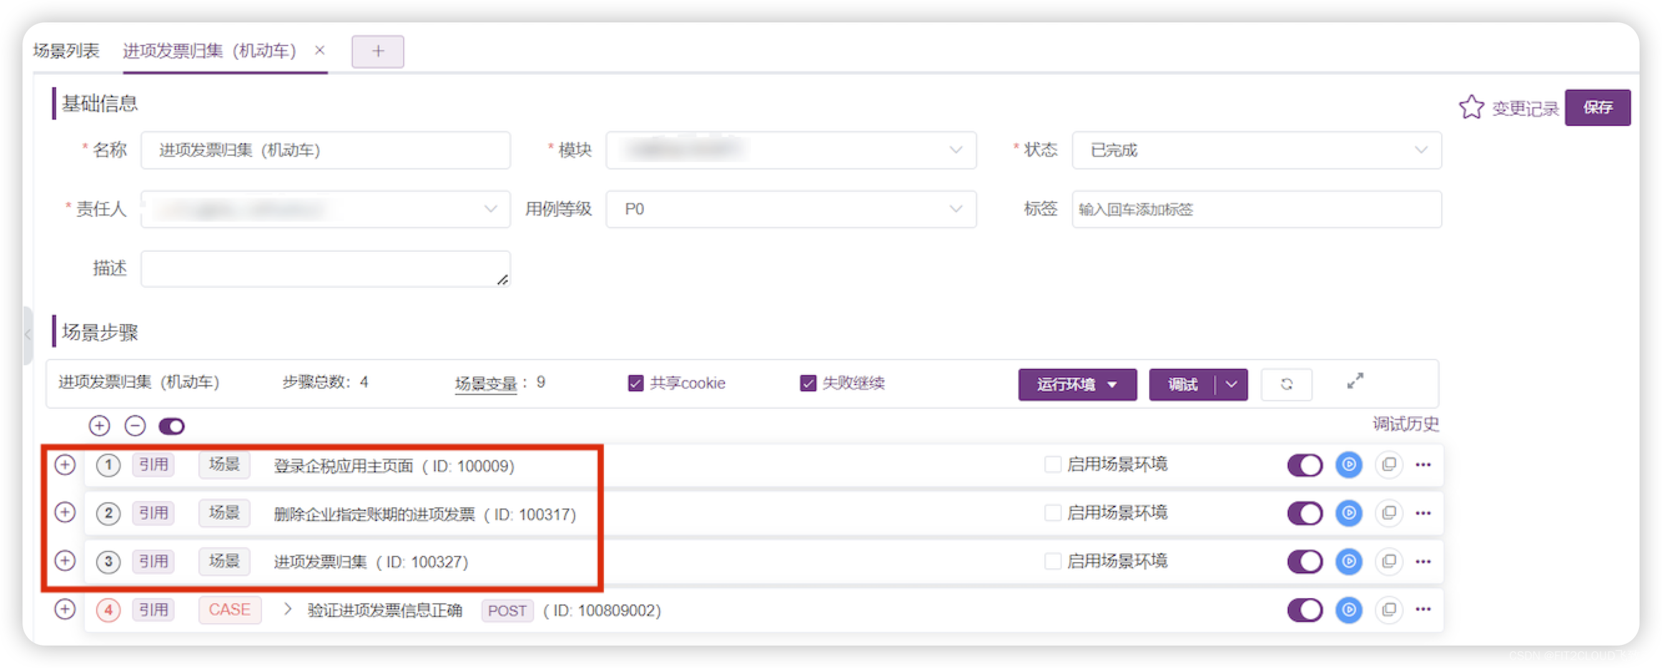
Task: Enable 启用场景环境 for step 2
Action: click(1052, 513)
